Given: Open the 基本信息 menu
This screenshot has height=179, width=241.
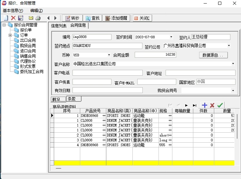Looking at the screenshot, I should tap(13, 11).
